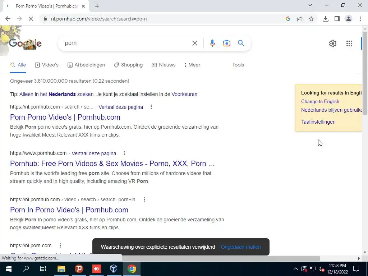Click the browser forward arrow
This screenshot has width=368, height=276.
coord(19,19)
